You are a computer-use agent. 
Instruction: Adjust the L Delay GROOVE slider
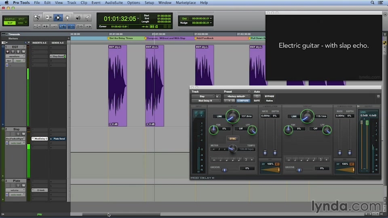(x=224, y=170)
